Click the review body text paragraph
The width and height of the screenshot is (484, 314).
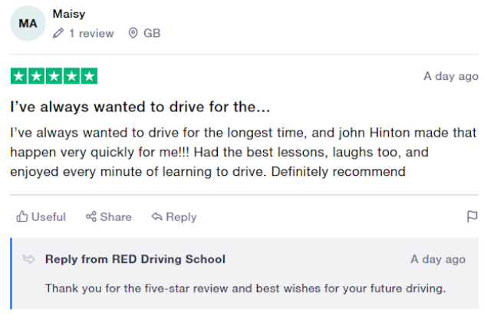coord(242,152)
